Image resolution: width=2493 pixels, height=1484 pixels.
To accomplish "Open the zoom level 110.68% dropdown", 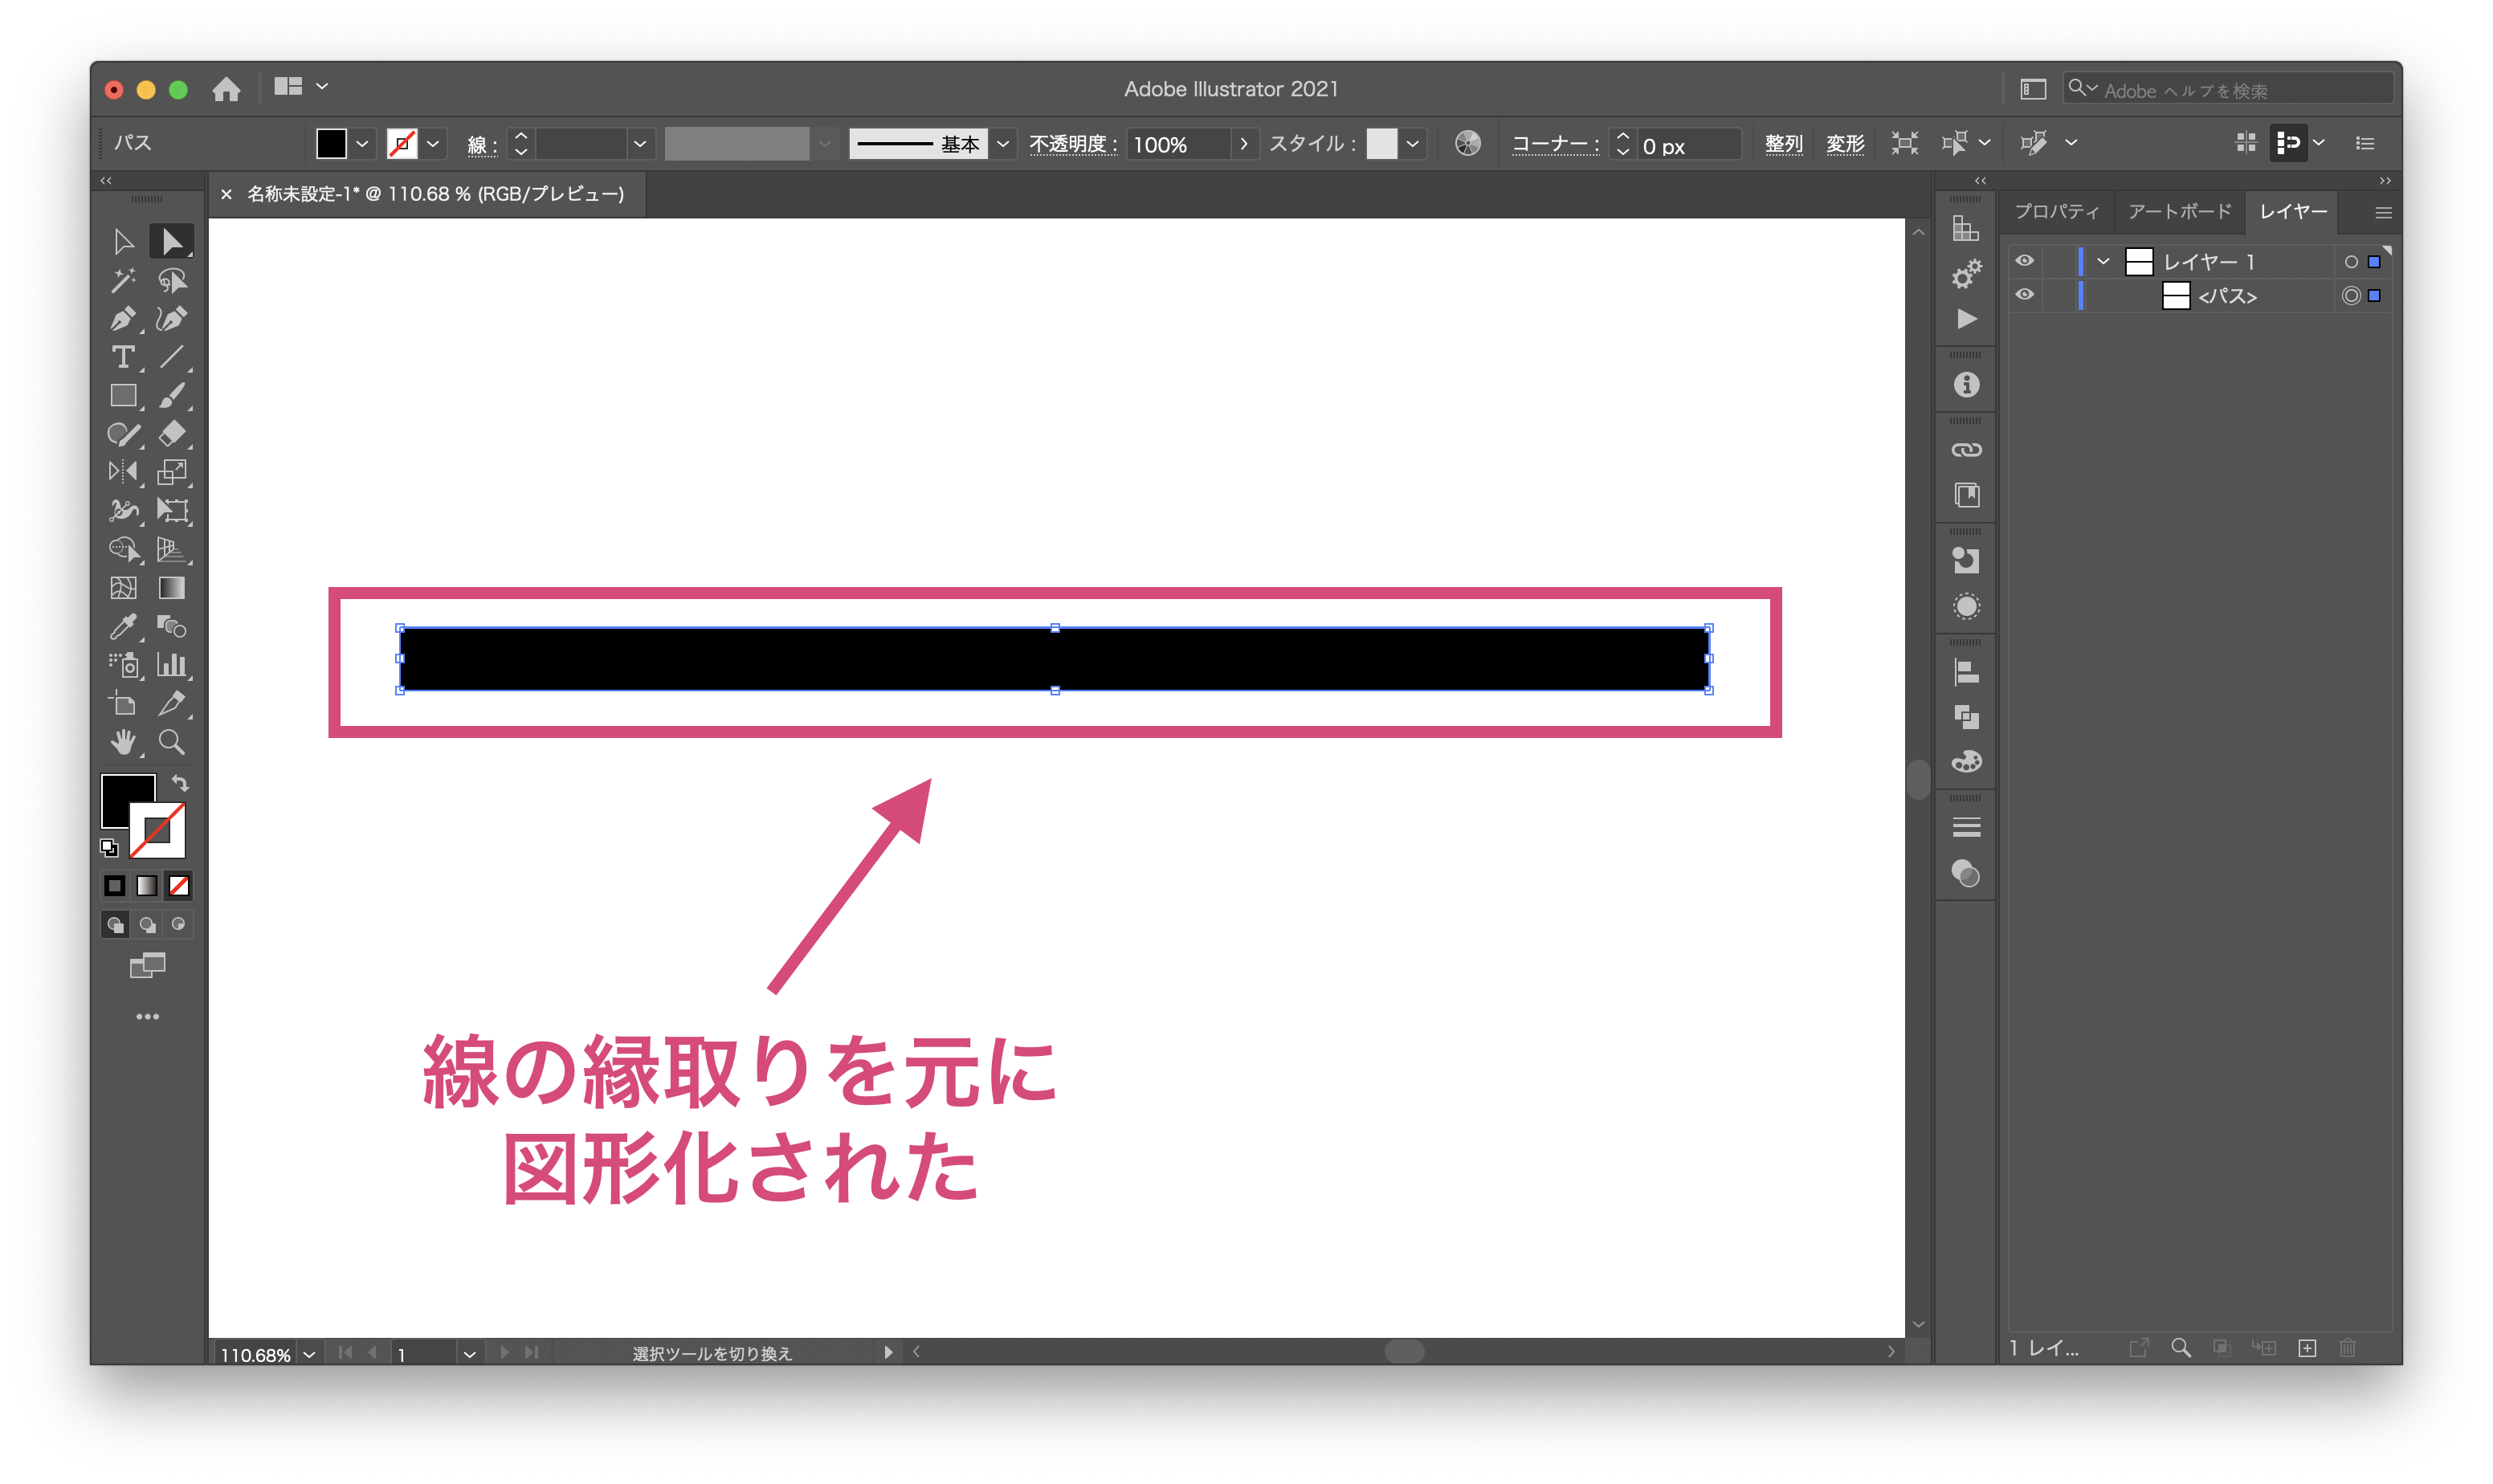I will (x=309, y=1354).
